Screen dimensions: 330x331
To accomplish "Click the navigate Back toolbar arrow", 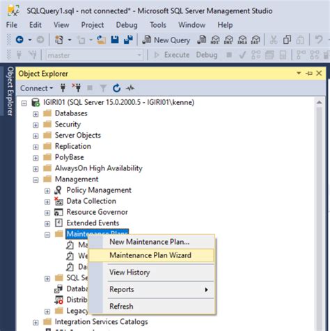I will [19, 40].
